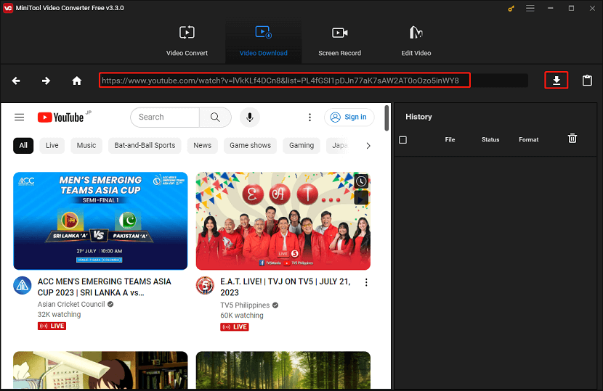The width and height of the screenshot is (603, 391).
Task: Click the Watch later clock icon
Action: (361, 181)
